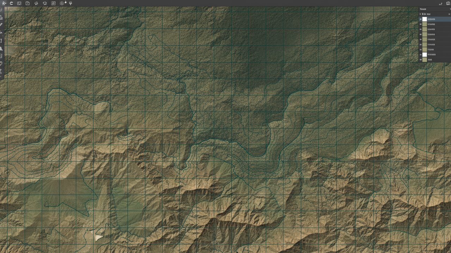Toggle visibility of the highlighted top layer
451x253 pixels.
coord(420,19)
